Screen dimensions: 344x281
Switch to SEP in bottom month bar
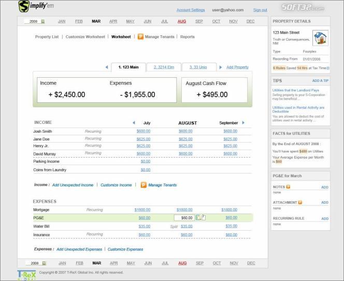(199, 263)
